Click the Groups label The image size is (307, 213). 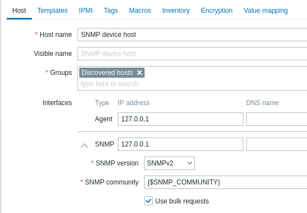click(61, 73)
